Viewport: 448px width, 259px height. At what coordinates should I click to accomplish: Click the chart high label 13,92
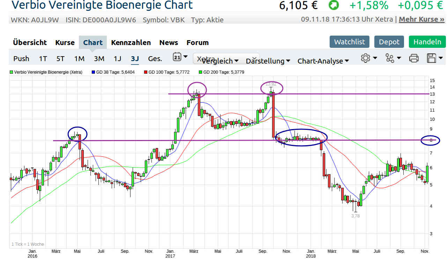[x=271, y=84]
